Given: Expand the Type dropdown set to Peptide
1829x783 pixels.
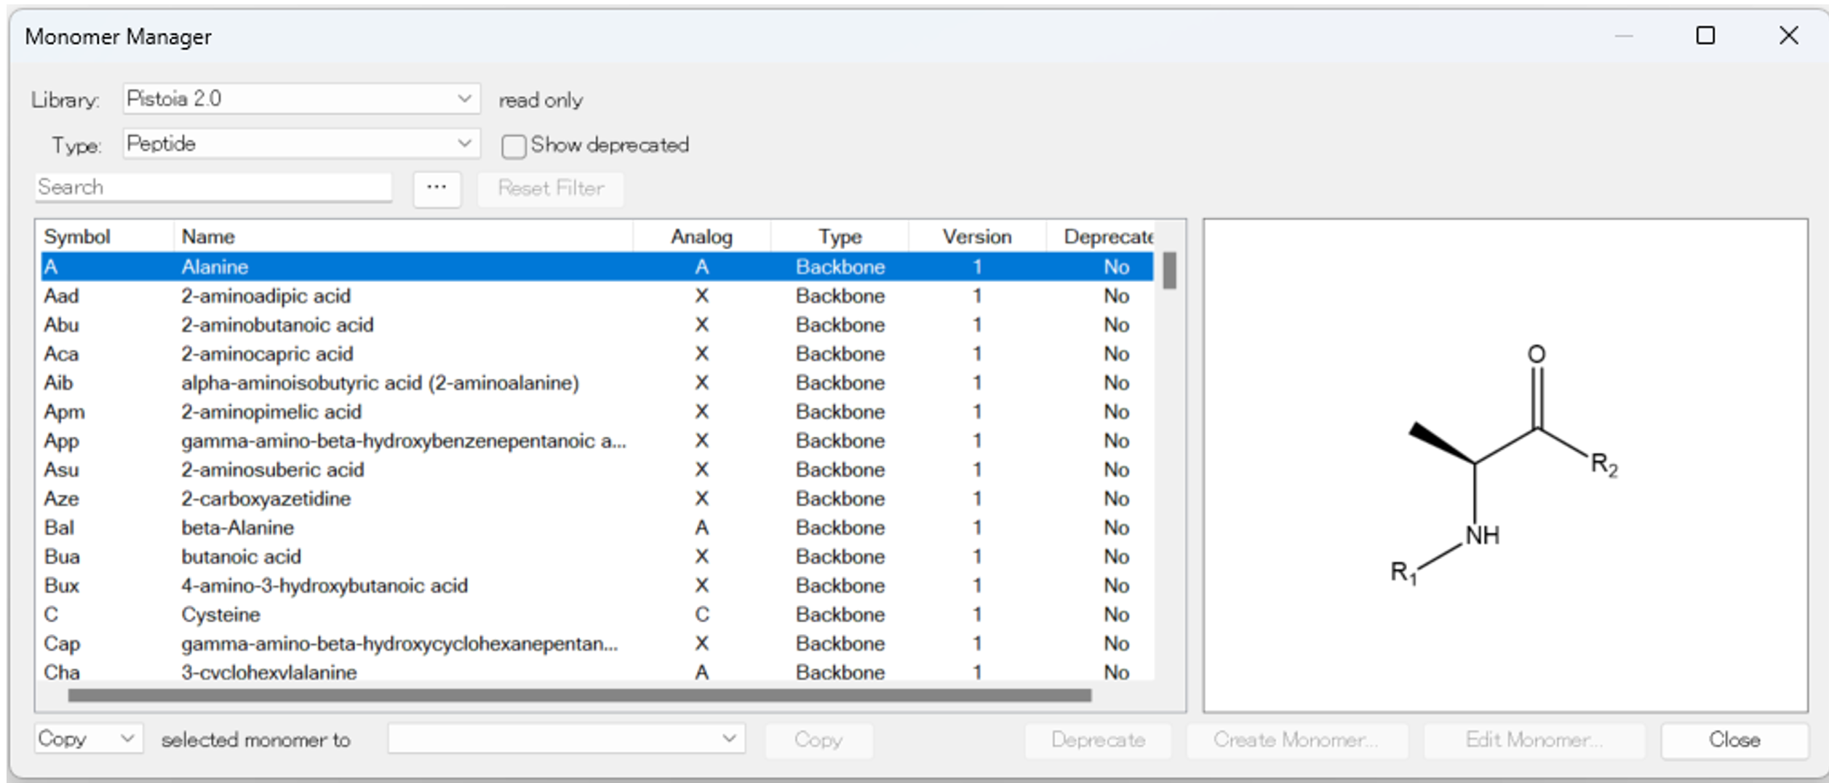Looking at the screenshot, I should (x=300, y=144).
